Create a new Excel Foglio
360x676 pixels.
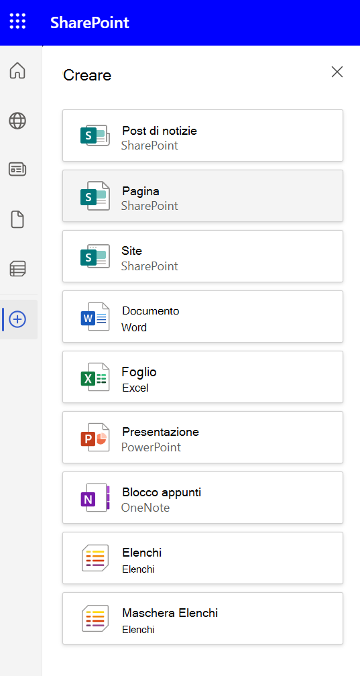[x=202, y=377]
